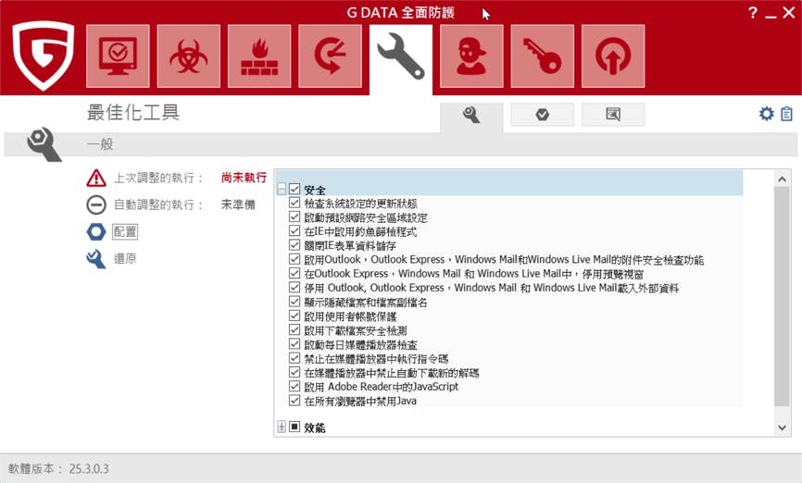Open the protocol clipboard icon
The image size is (802, 483).
tap(786, 114)
